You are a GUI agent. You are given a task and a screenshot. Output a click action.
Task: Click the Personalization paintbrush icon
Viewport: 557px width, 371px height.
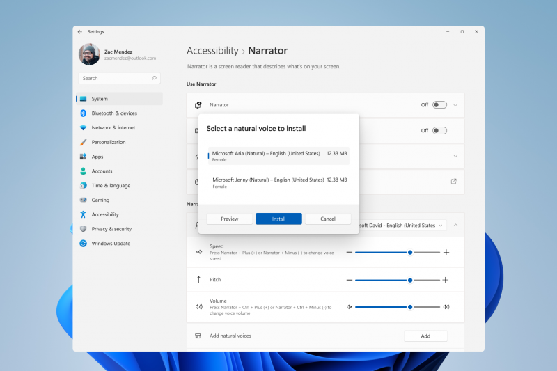pyautogui.click(x=83, y=142)
